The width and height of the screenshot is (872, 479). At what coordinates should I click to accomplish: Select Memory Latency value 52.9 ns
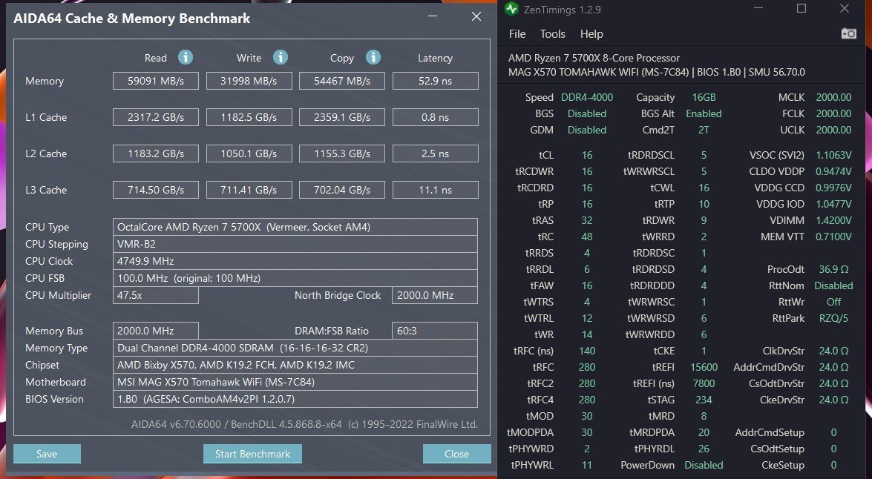436,81
